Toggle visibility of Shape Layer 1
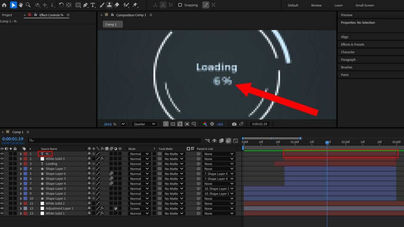Image resolution: width=404 pixels, height=227 pixels. click(x=2, y=199)
